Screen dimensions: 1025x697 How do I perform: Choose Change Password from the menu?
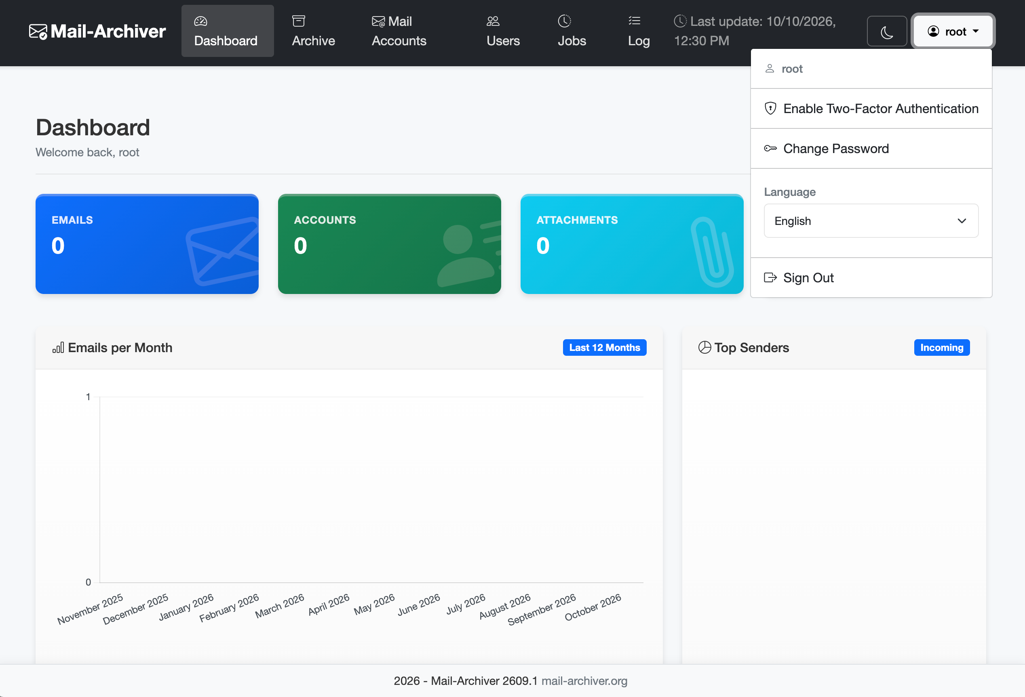point(871,149)
